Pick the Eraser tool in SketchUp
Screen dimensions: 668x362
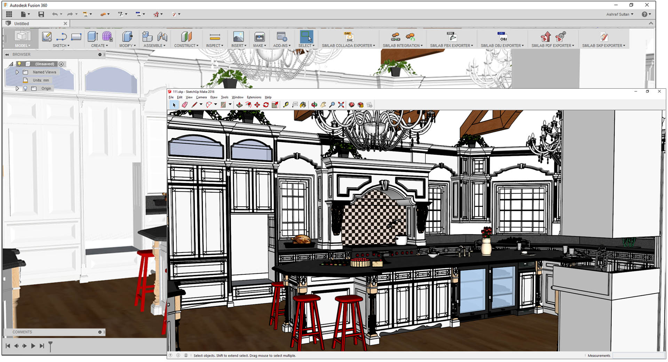coord(185,105)
